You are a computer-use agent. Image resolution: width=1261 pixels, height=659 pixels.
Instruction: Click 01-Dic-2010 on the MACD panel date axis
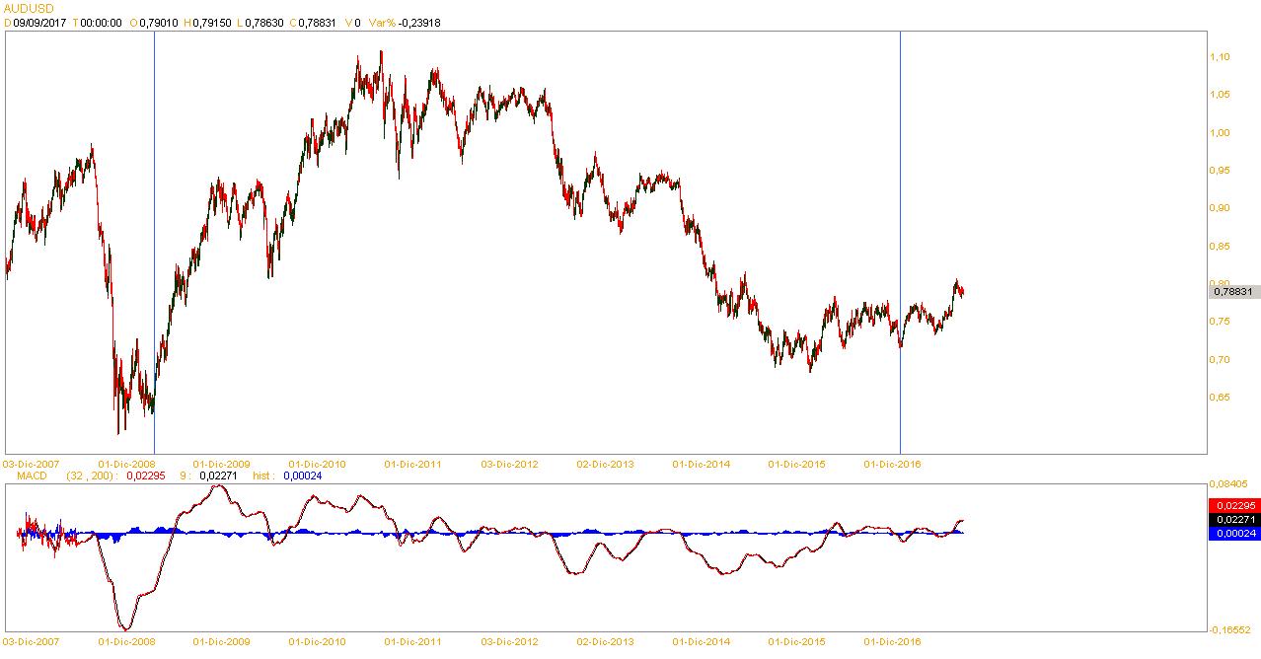click(x=318, y=641)
